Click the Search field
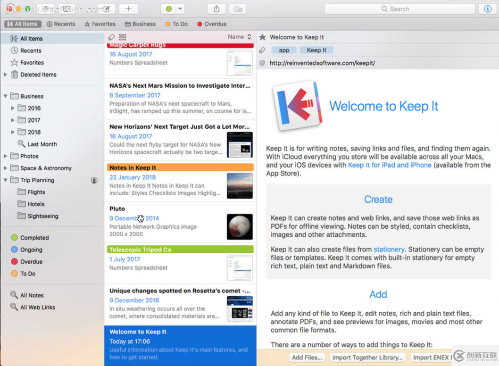This screenshot has height=366, width=499. coord(399,9)
